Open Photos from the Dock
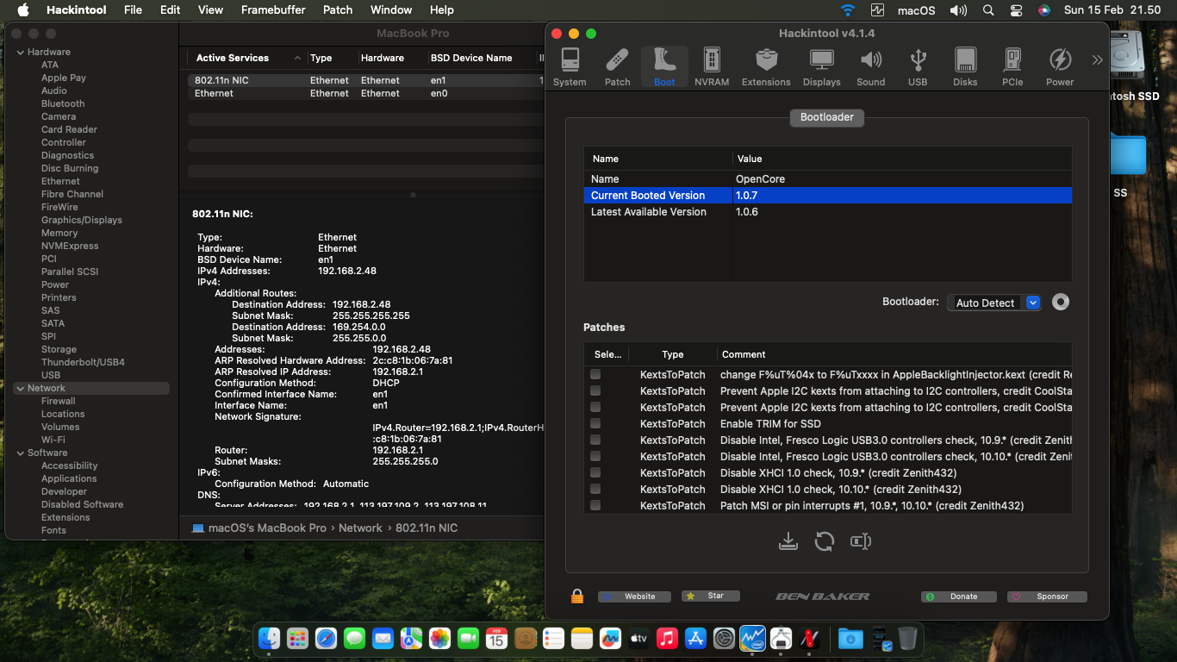This screenshot has width=1177, height=662. pos(439,639)
